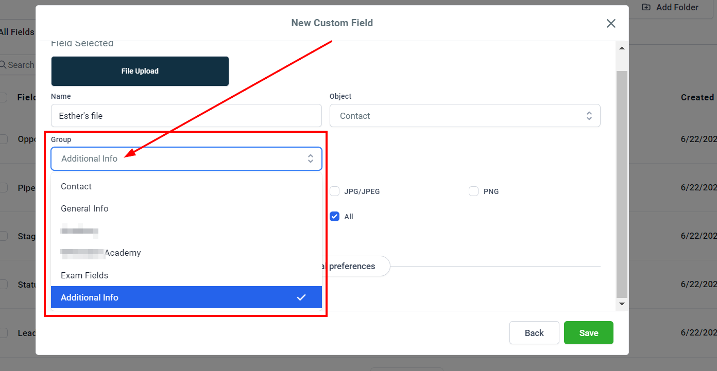
Task: Click the checkmark on Additional Info option
Action: (x=301, y=297)
